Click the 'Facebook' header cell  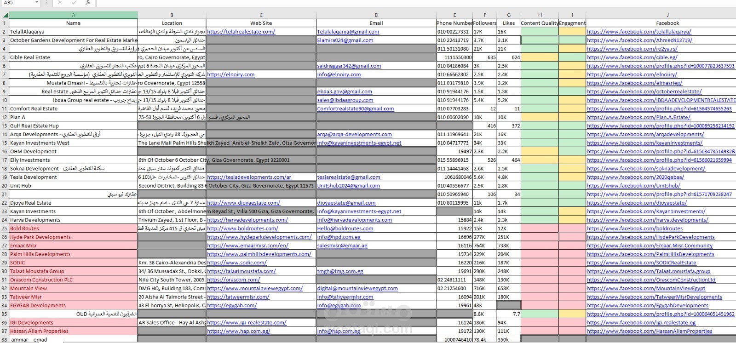pos(667,23)
